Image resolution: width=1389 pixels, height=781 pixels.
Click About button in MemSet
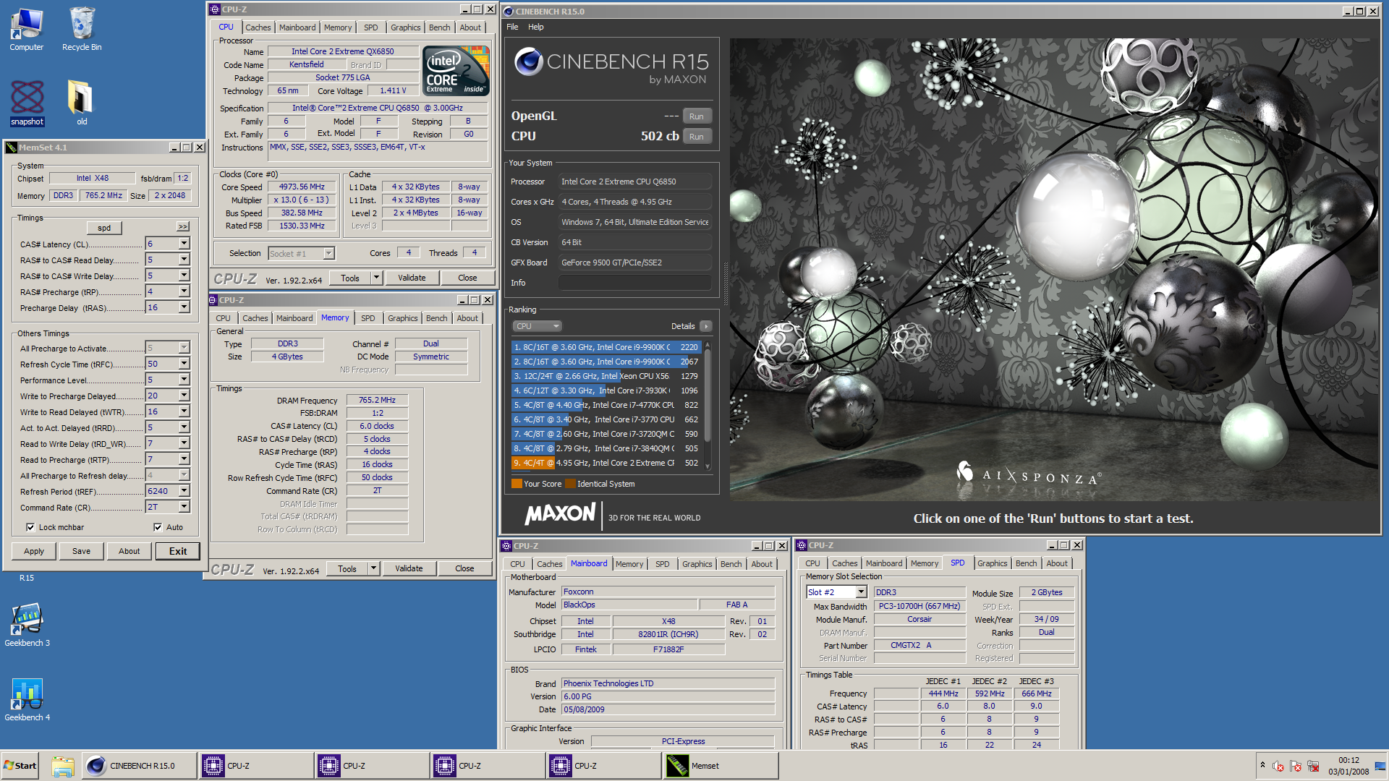coord(129,551)
